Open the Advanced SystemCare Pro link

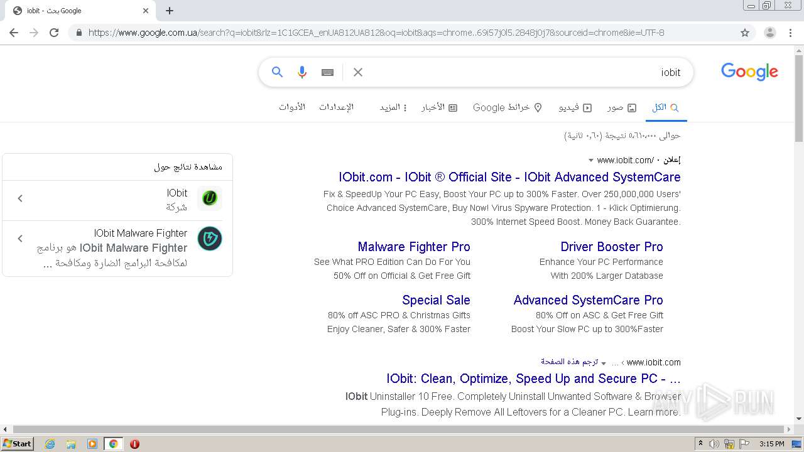pyautogui.click(x=588, y=300)
